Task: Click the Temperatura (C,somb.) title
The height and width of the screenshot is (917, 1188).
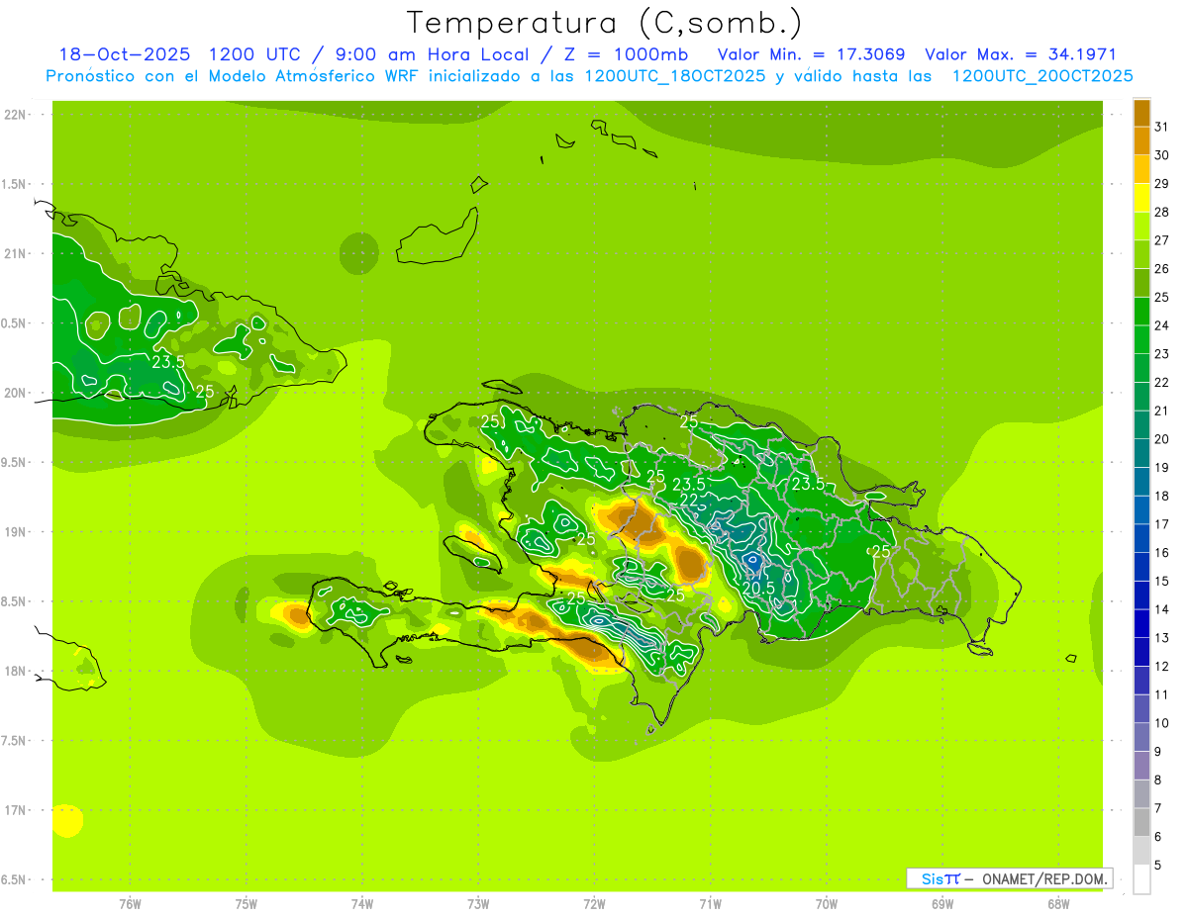Action: [x=604, y=22]
